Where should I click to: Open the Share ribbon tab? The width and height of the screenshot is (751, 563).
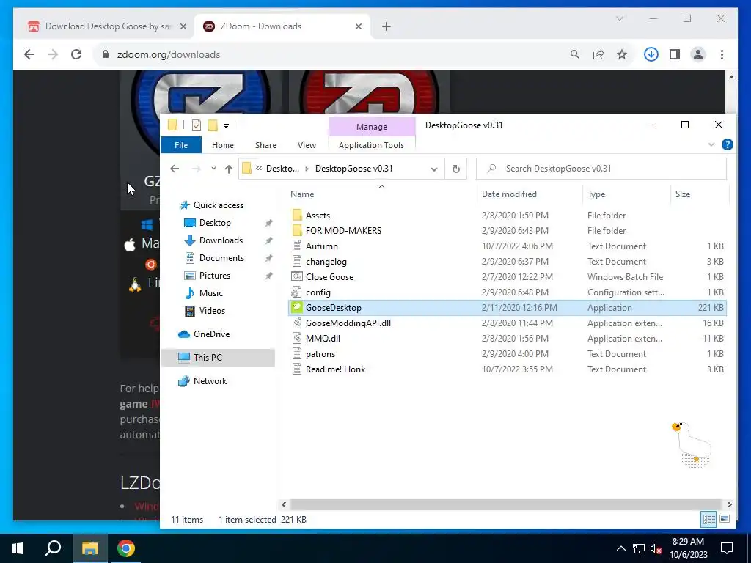(x=265, y=145)
